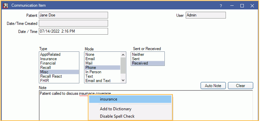Minimize the Communication Item window
The height and width of the screenshot is (121, 260).
tap(232, 6)
